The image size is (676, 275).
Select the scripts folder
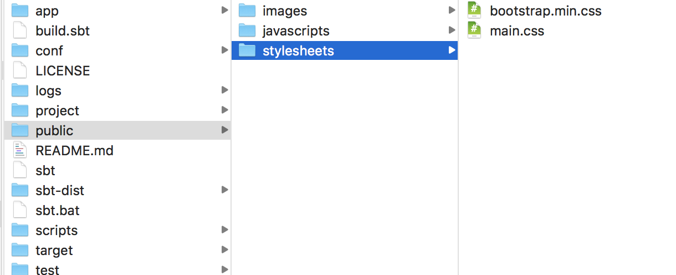tap(117, 230)
